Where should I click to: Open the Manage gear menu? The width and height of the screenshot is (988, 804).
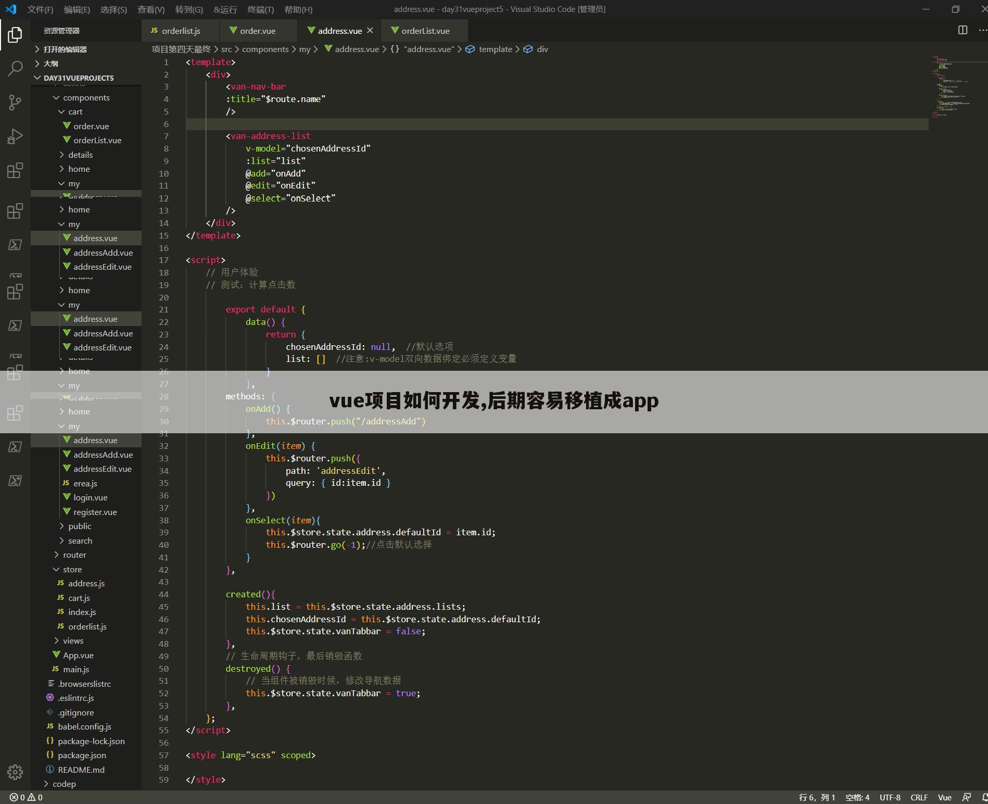point(15,772)
